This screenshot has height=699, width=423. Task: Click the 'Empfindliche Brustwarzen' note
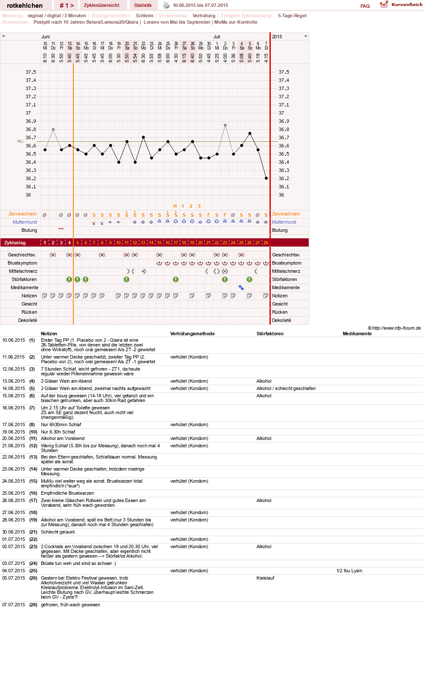point(67,493)
